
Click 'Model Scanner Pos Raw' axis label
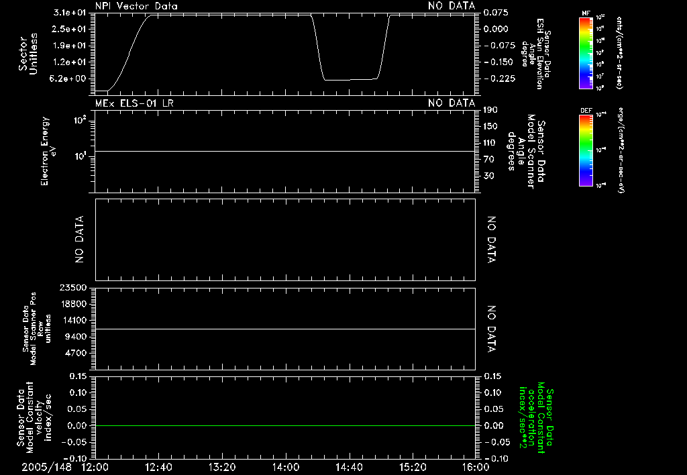(x=37, y=329)
